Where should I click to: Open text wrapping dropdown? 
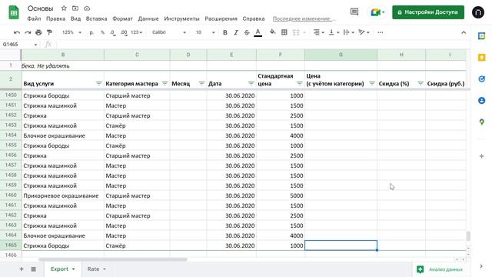pyautogui.click(x=348, y=32)
